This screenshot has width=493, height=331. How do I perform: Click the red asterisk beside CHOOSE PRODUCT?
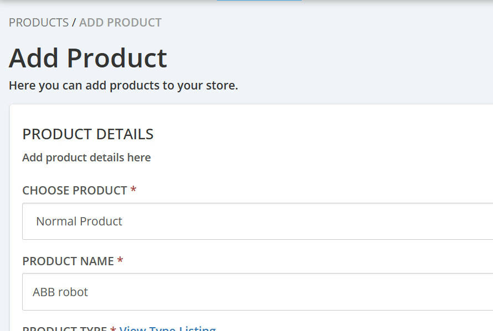[x=133, y=190]
